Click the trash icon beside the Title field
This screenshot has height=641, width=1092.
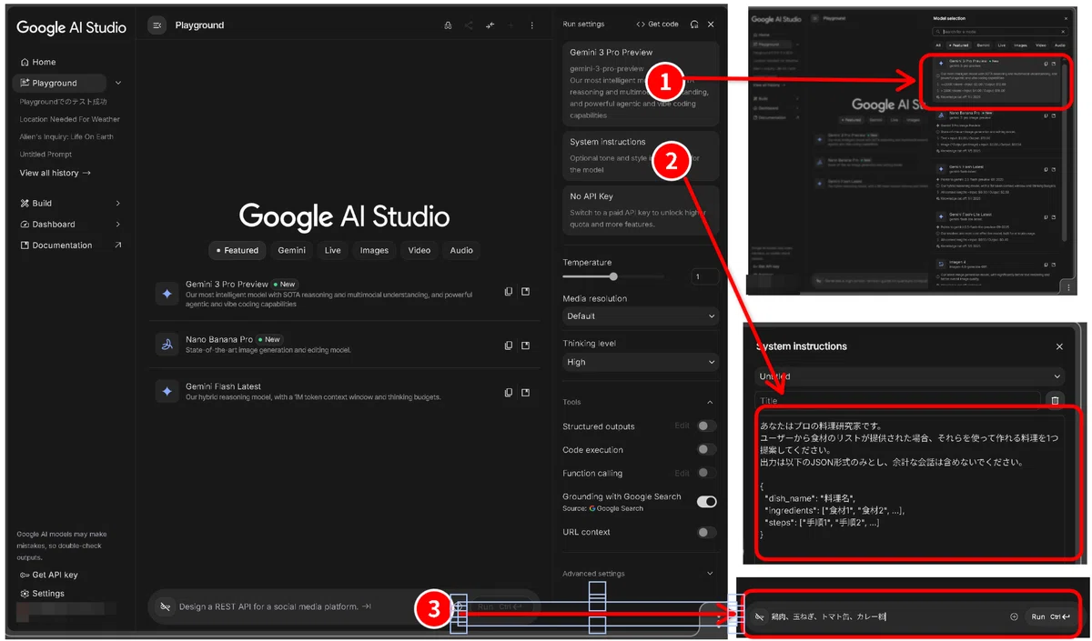coord(1055,400)
